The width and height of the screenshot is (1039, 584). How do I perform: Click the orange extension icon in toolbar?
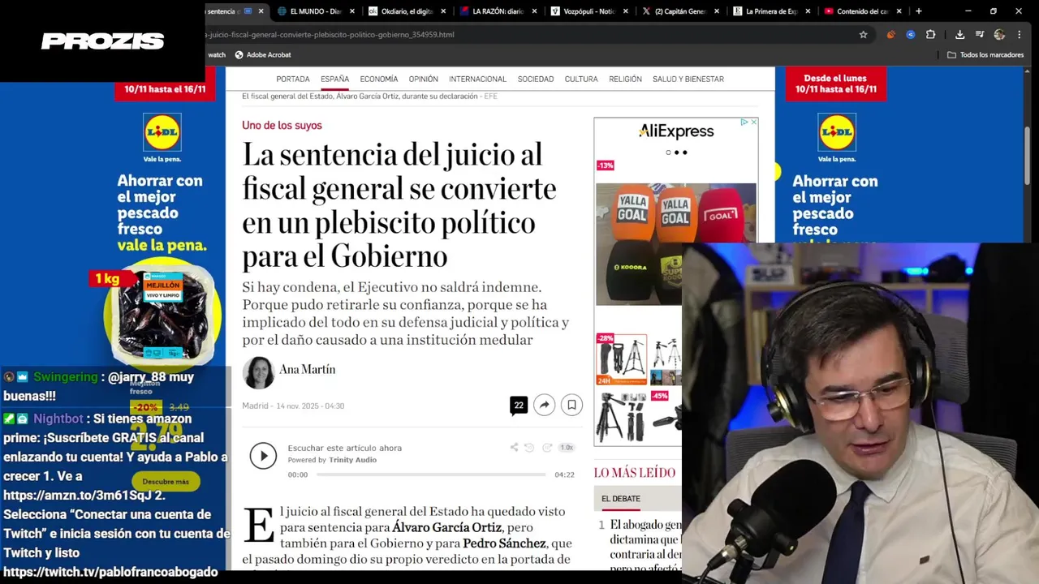tap(891, 35)
